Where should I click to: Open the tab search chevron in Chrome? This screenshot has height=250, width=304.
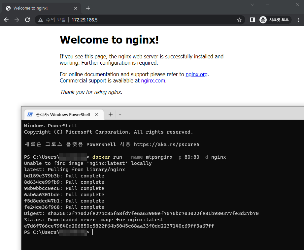pos(252,5)
